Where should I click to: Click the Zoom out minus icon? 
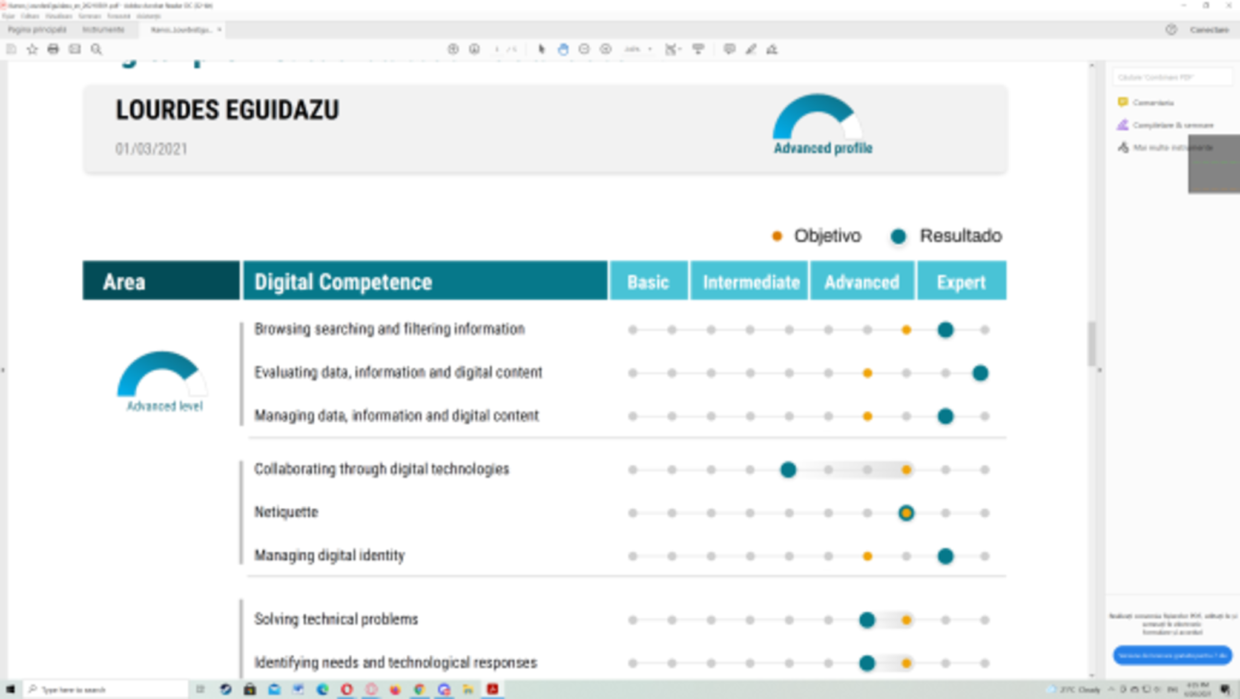click(x=584, y=49)
